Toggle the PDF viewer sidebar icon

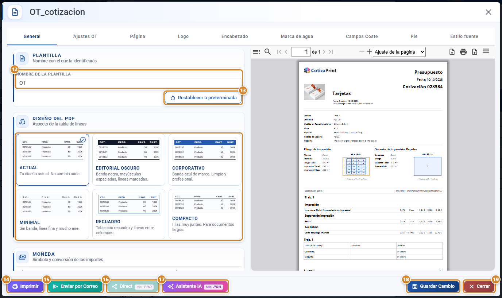pos(256,52)
